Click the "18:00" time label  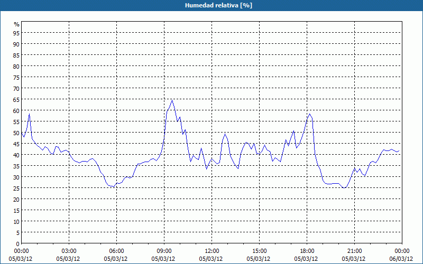pyautogui.click(x=307, y=251)
